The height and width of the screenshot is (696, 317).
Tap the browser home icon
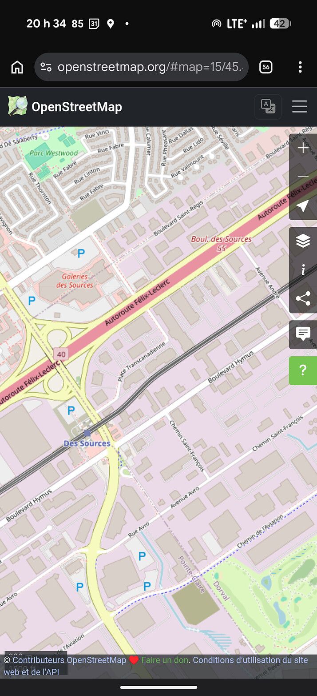click(x=17, y=67)
